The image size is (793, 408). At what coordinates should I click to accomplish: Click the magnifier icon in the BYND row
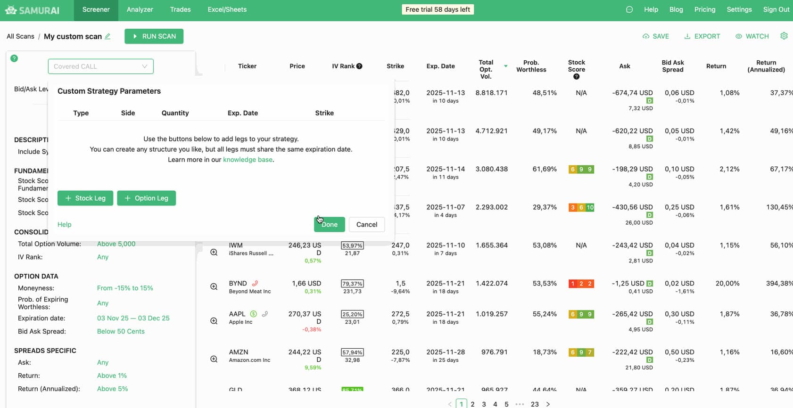[214, 286]
